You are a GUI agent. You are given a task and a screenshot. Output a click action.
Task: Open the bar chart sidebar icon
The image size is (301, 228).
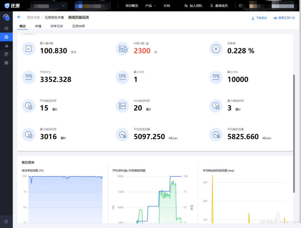[x=6, y=46]
